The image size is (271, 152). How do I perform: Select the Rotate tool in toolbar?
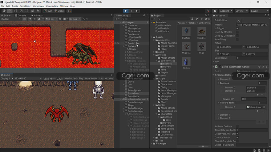(x=16, y=11)
